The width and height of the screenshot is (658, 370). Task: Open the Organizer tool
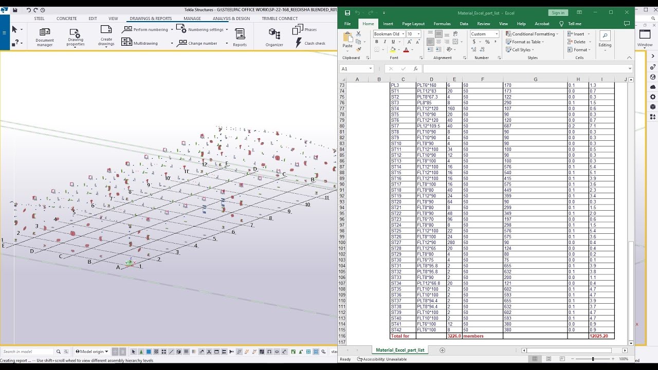coord(275,37)
